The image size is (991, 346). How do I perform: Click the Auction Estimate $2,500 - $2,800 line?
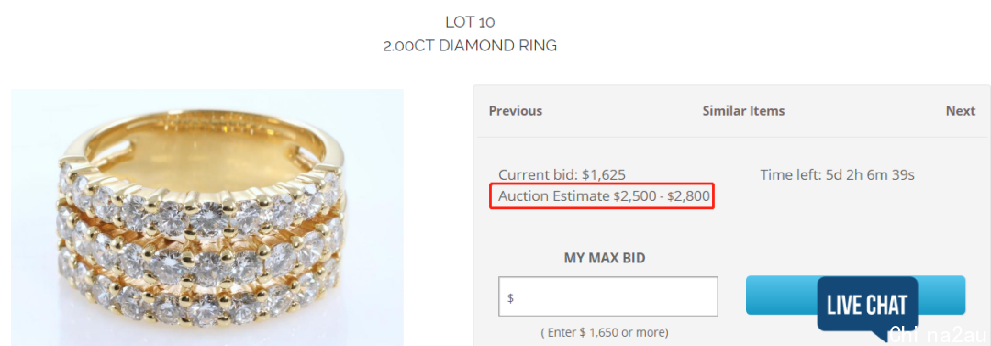[x=604, y=196]
